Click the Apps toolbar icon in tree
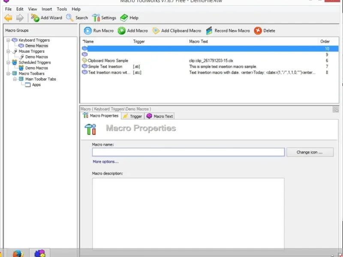The width and height of the screenshot is (343, 257). [28, 85]
